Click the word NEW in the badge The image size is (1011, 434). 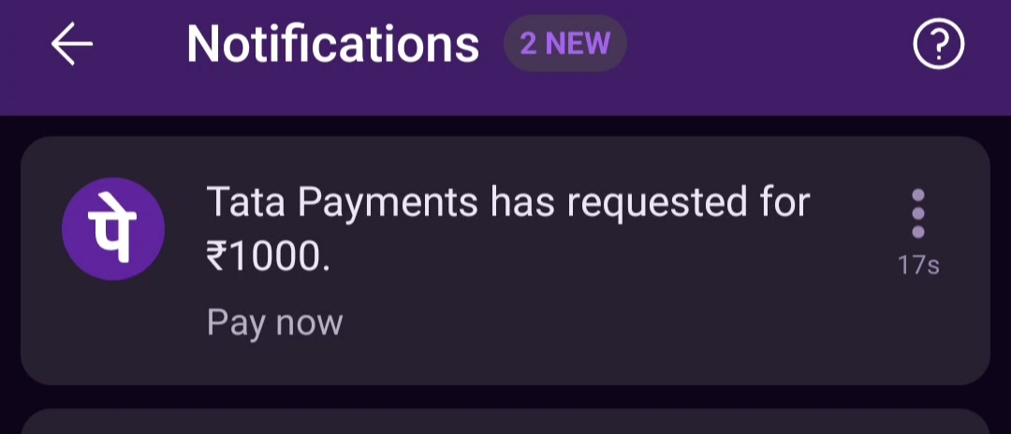point(578,44)
